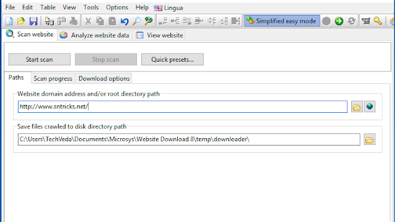395x222 pixels.
Task: Click the Start scan button
Action: [39, 59]
